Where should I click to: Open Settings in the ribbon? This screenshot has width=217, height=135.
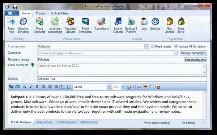click(x=155, y=24)
